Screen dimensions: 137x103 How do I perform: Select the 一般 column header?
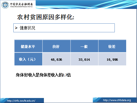click(x=84, y=46)
